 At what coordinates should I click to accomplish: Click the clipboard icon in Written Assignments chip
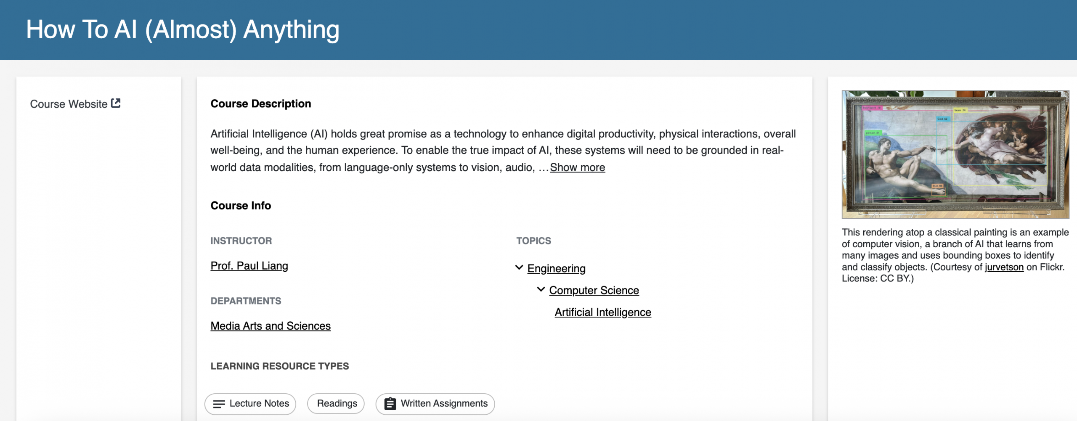tap(390, 404)
